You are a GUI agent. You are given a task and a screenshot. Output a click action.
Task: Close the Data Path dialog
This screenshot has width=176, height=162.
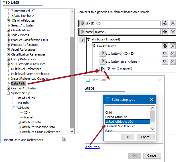click(x=160, y=80)
